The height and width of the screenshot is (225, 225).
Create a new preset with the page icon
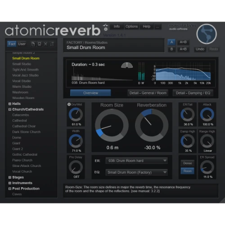click(x=33, y=44)
